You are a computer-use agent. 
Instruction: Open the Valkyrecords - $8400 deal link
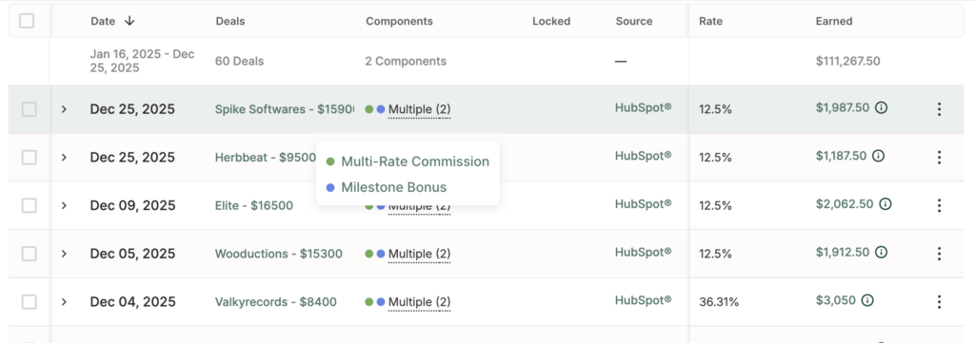click(x=275, y=302)
